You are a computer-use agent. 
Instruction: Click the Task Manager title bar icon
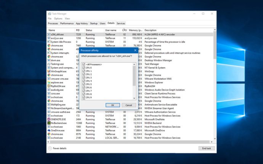pos(50,14)
